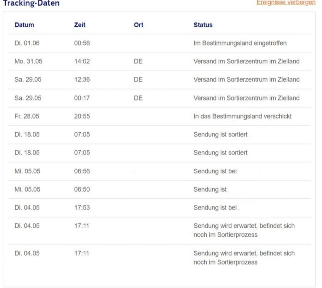Click DE location in the 14:02 row
322x288 pixels.
[x=138, y=62]
